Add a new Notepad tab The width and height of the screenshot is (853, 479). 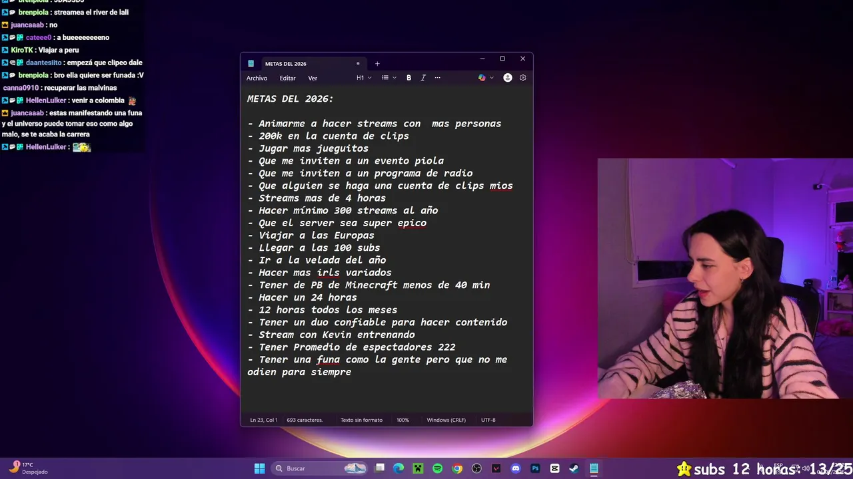(377, 64)
